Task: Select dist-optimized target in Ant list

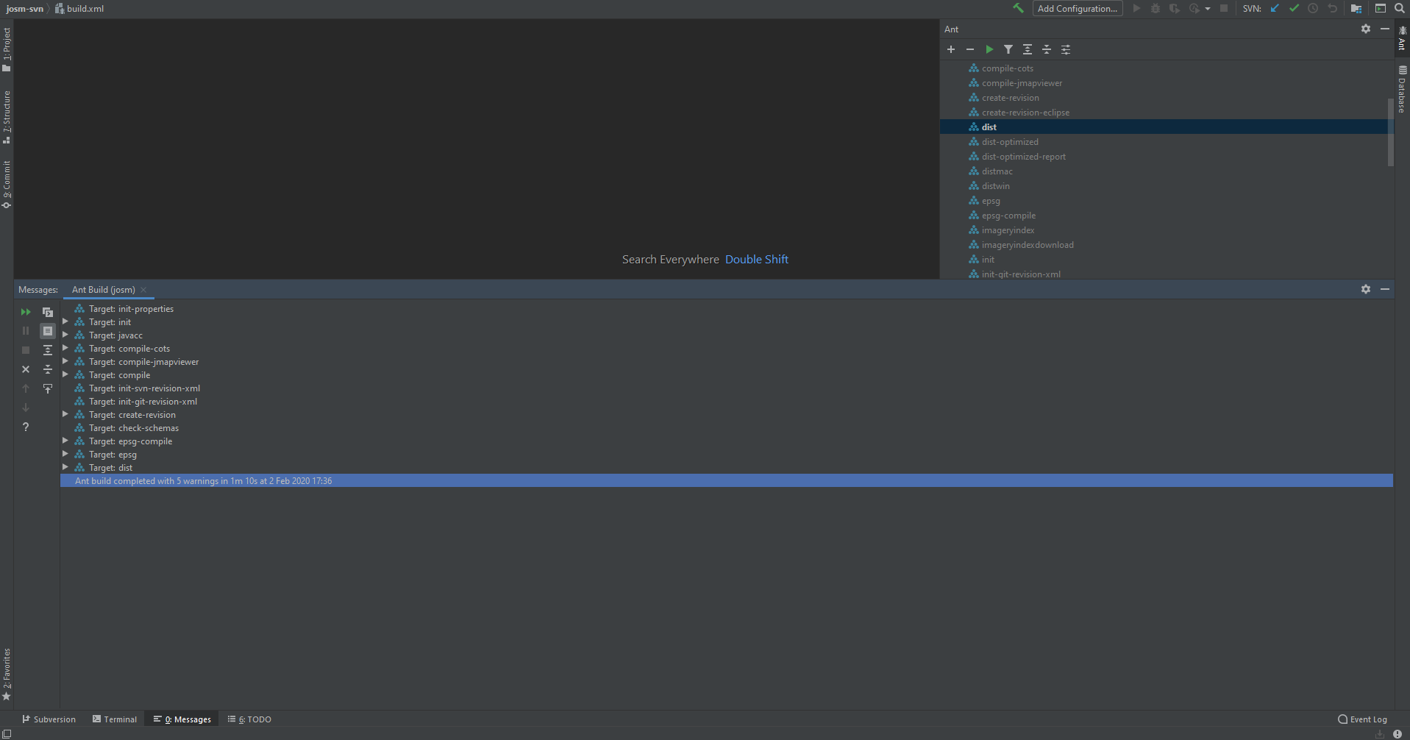Action: (x=1010, y=142)
